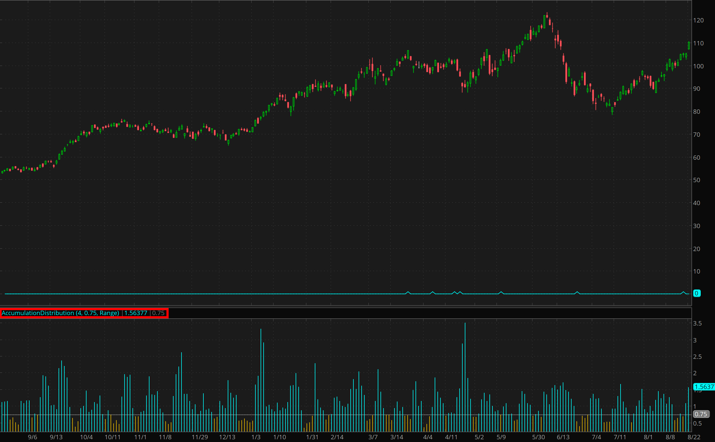The width and height of the screenshot is (715, 442).
Task: Click the cyan 0 value bubble on price axis
Action: tap(697, 293)
